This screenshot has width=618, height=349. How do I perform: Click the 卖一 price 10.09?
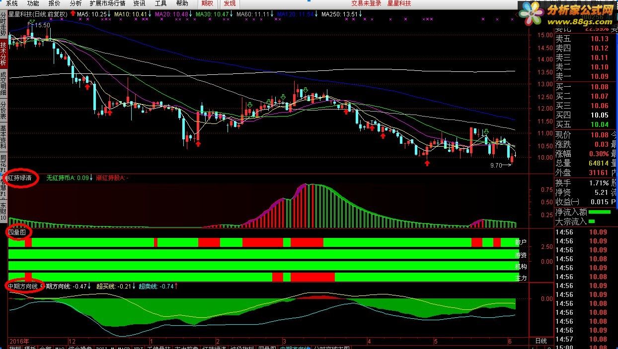coord(599,76)
